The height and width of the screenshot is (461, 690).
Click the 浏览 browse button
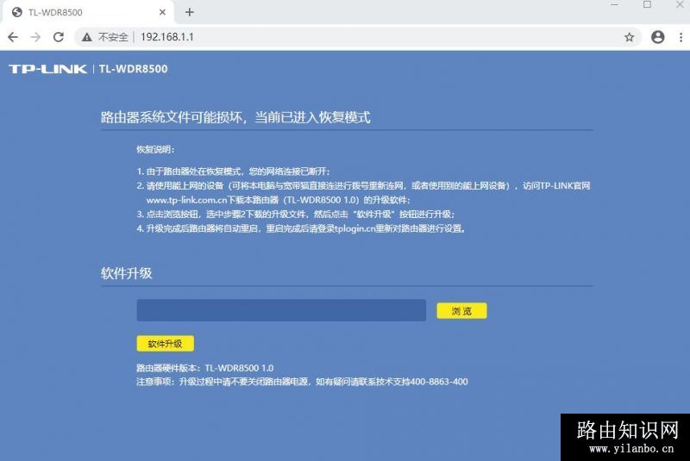click(461, 311)
